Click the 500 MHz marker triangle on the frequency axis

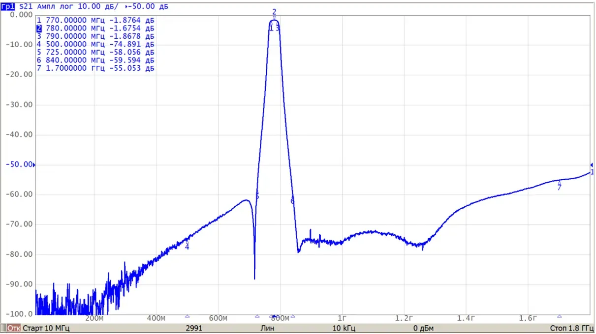point(187,316)
